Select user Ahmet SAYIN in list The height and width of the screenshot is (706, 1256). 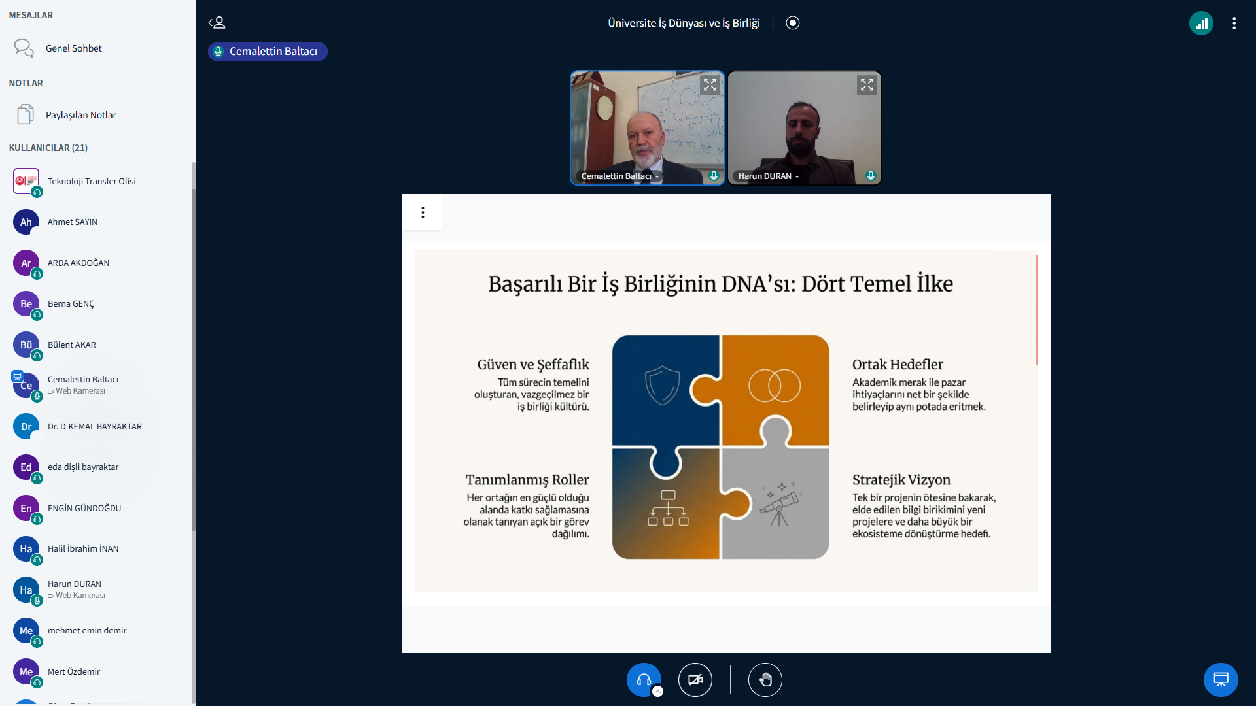pos(73,222)
